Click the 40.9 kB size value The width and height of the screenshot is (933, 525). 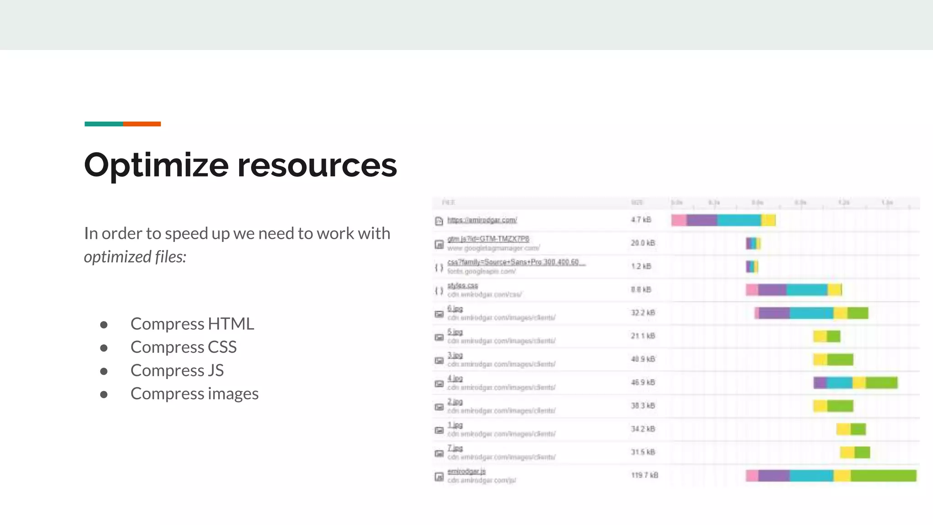pyautogui.click(x=643, y=359)
